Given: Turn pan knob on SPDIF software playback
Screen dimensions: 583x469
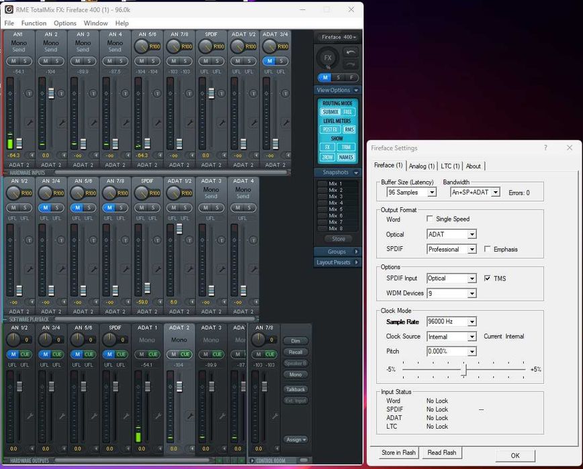Looking at the screenshot, I should (141, 193).
